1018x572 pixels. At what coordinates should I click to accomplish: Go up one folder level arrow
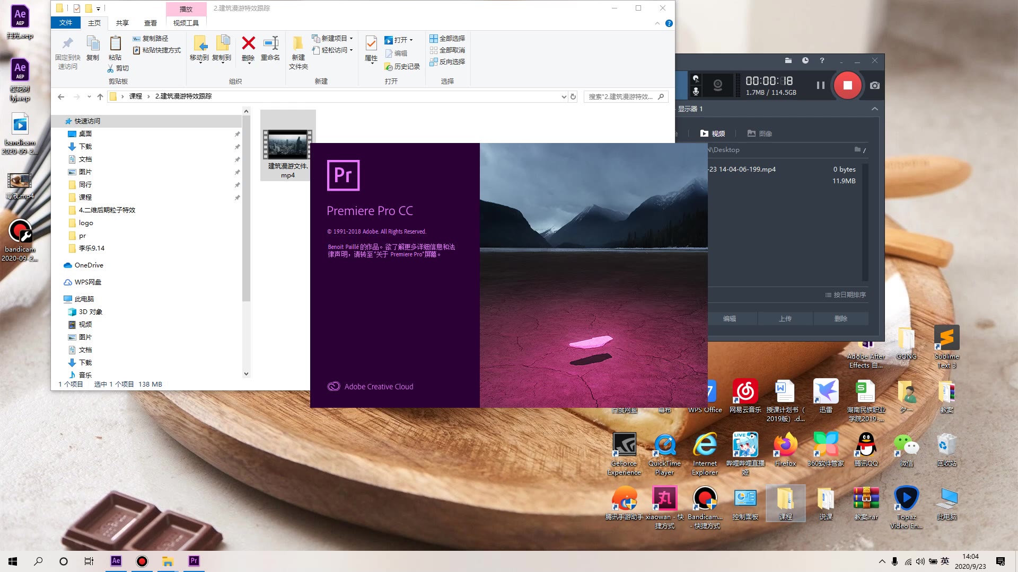pos(100,96)
